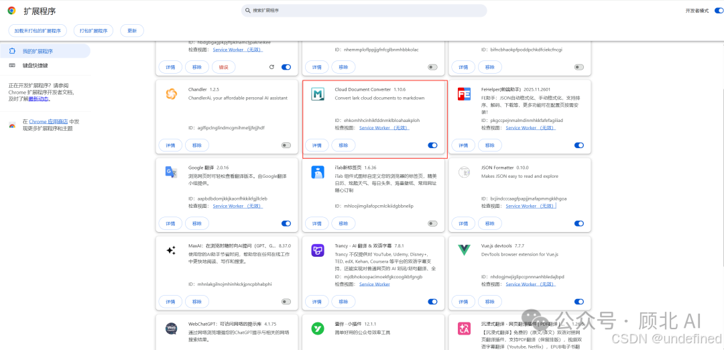Remove the Chandler extension via 移除
This screenshot has width=724, height=350.
click(196, 145)
